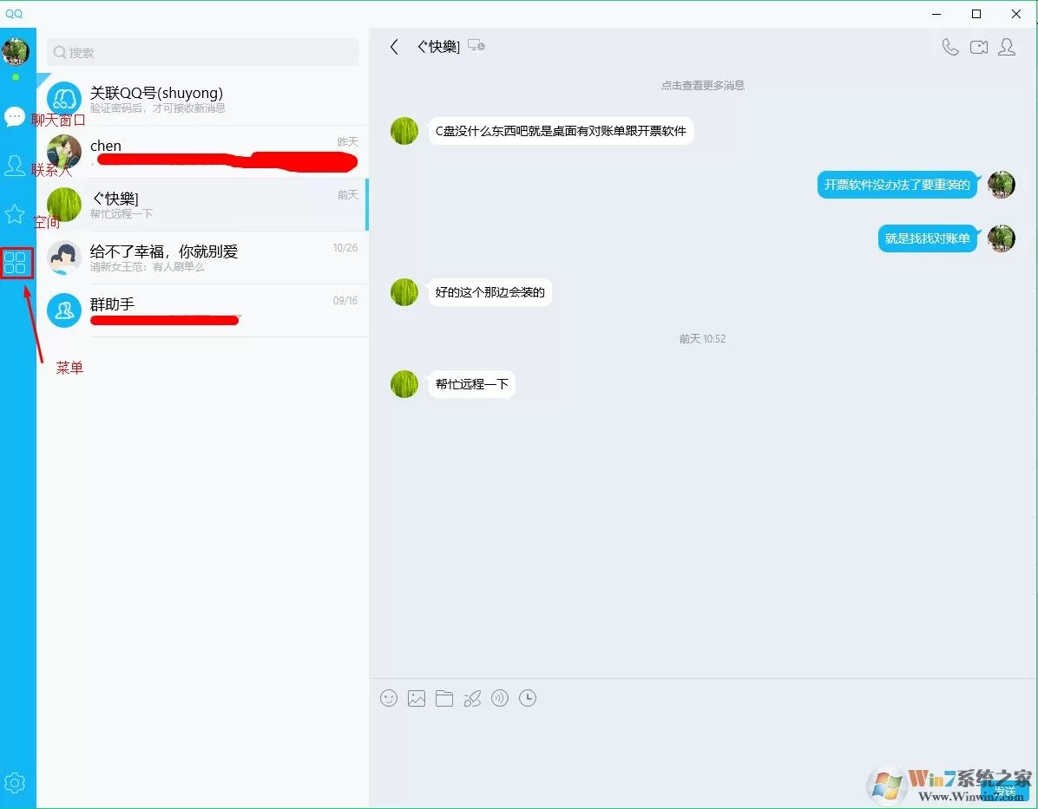This screenshot has height=809, width=1038.
Task: Click the send image icon
Action: click(417, 698)
